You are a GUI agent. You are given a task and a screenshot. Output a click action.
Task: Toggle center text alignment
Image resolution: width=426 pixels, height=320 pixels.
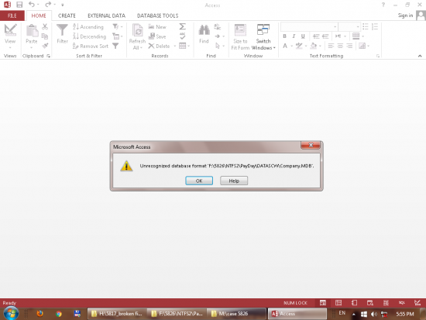click(340, 46)
